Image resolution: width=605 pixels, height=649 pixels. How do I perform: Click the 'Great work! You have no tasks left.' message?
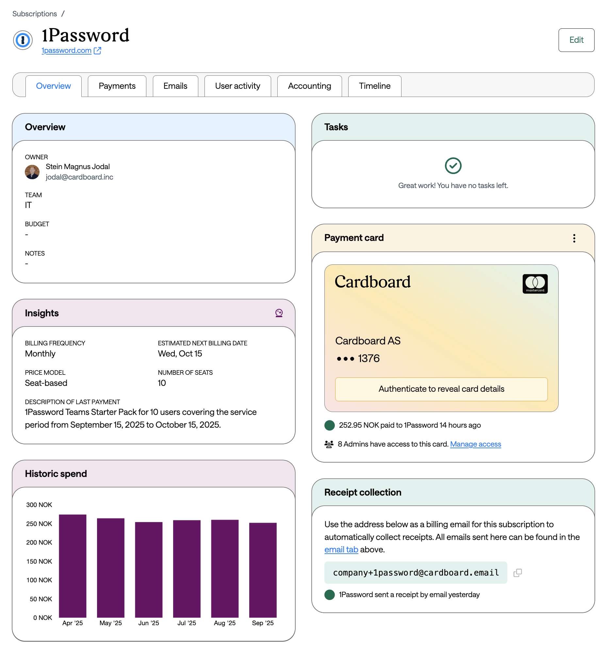(x=453, y=186)
